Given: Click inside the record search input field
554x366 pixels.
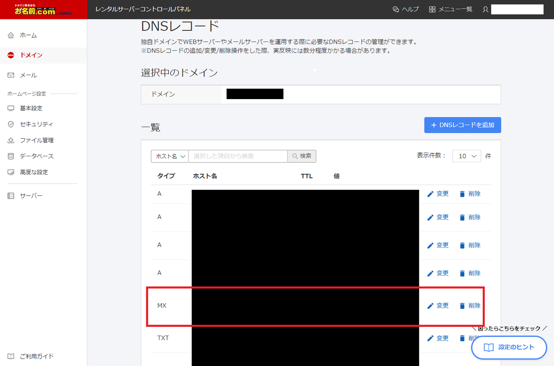Looking at the screenshot, I should [x=238, y=156].
